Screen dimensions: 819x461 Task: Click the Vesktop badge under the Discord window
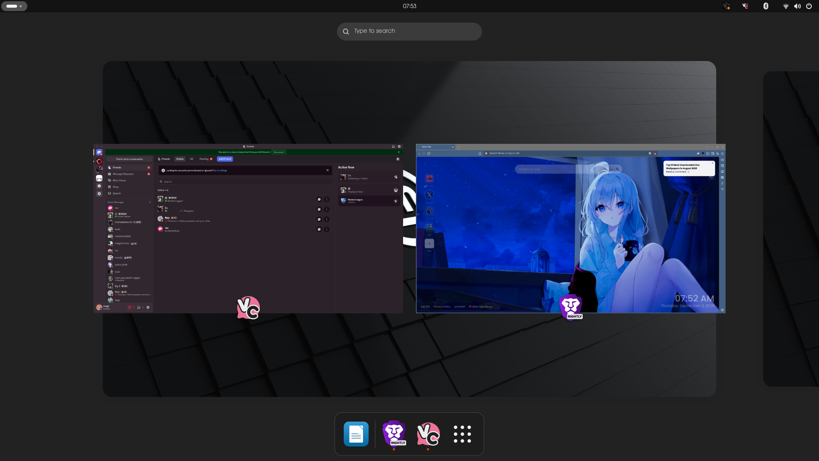point(248,308)
